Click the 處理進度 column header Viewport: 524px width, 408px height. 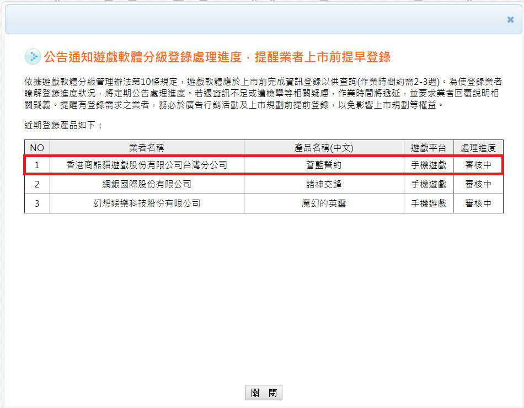[x=478, y=148]
